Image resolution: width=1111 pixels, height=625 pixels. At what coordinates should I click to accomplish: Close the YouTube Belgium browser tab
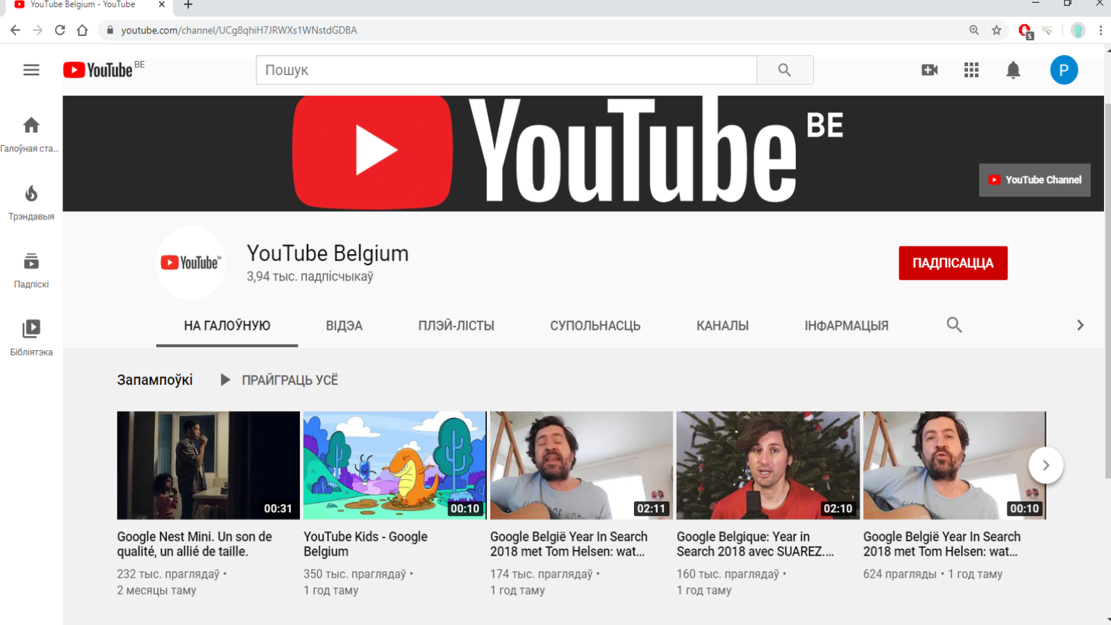click(162, 5)
